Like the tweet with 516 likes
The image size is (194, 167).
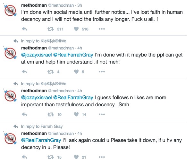tap(76, 29)
